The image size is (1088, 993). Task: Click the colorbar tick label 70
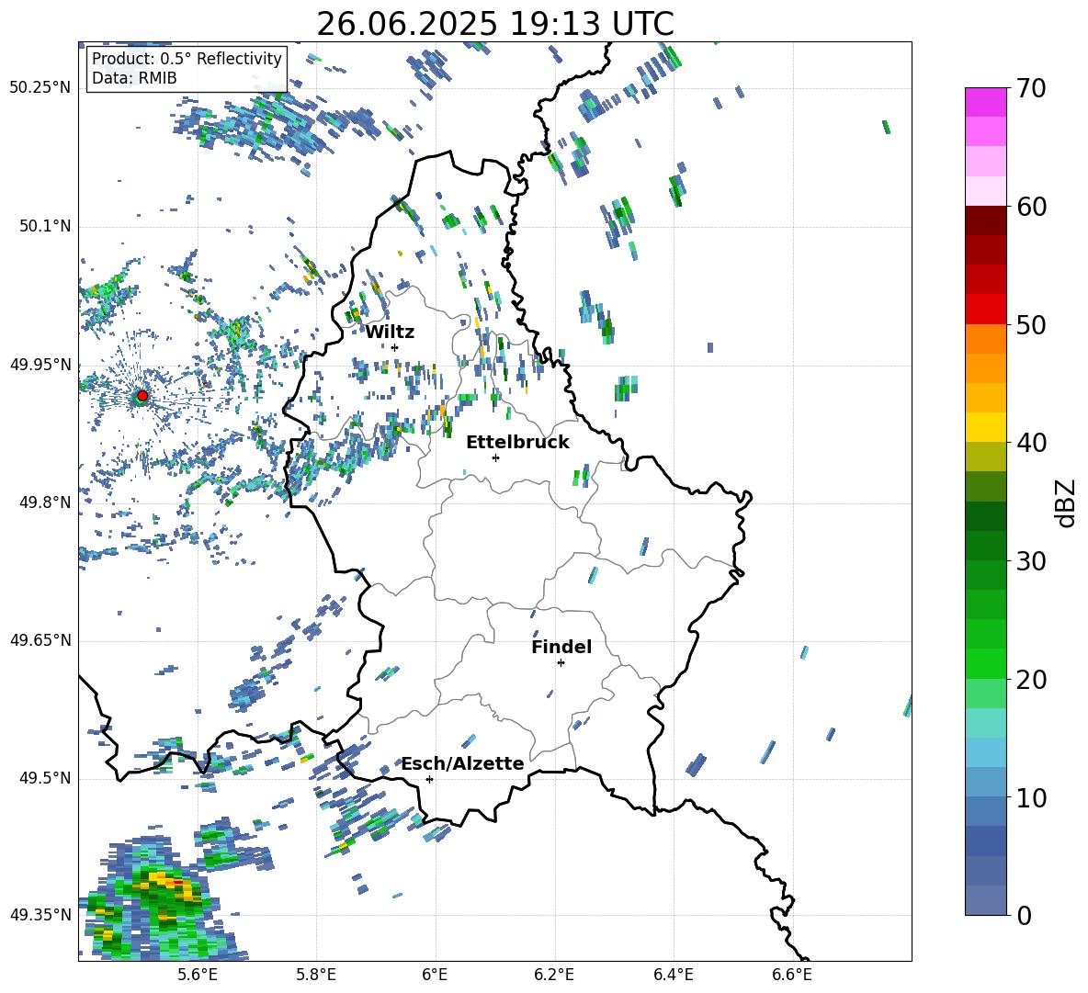tap(1032, 89)
